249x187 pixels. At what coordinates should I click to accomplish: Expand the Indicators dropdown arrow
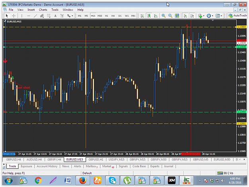point(204,16)
